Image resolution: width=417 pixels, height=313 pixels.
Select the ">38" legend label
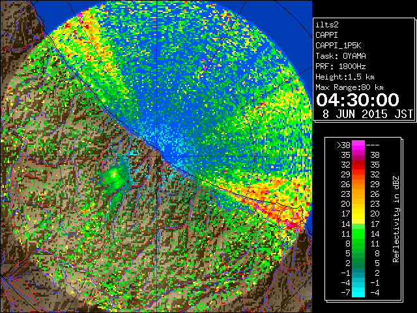pyautogui.click(x=343, y=145)
